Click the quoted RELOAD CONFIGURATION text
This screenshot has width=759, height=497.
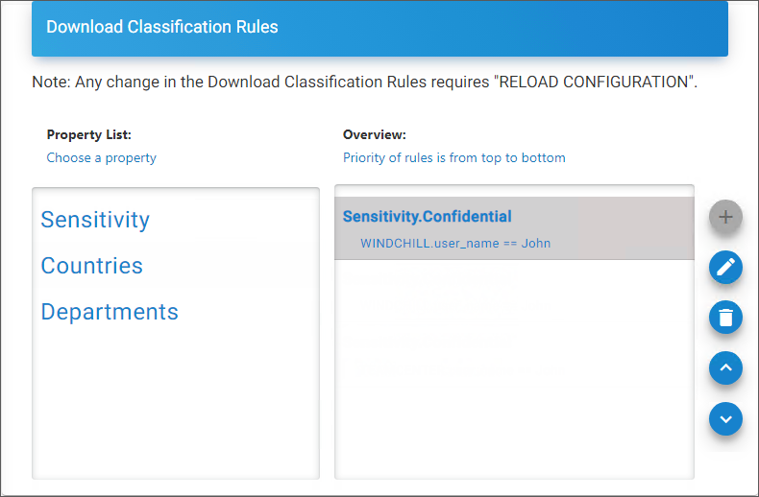(594, 82)
